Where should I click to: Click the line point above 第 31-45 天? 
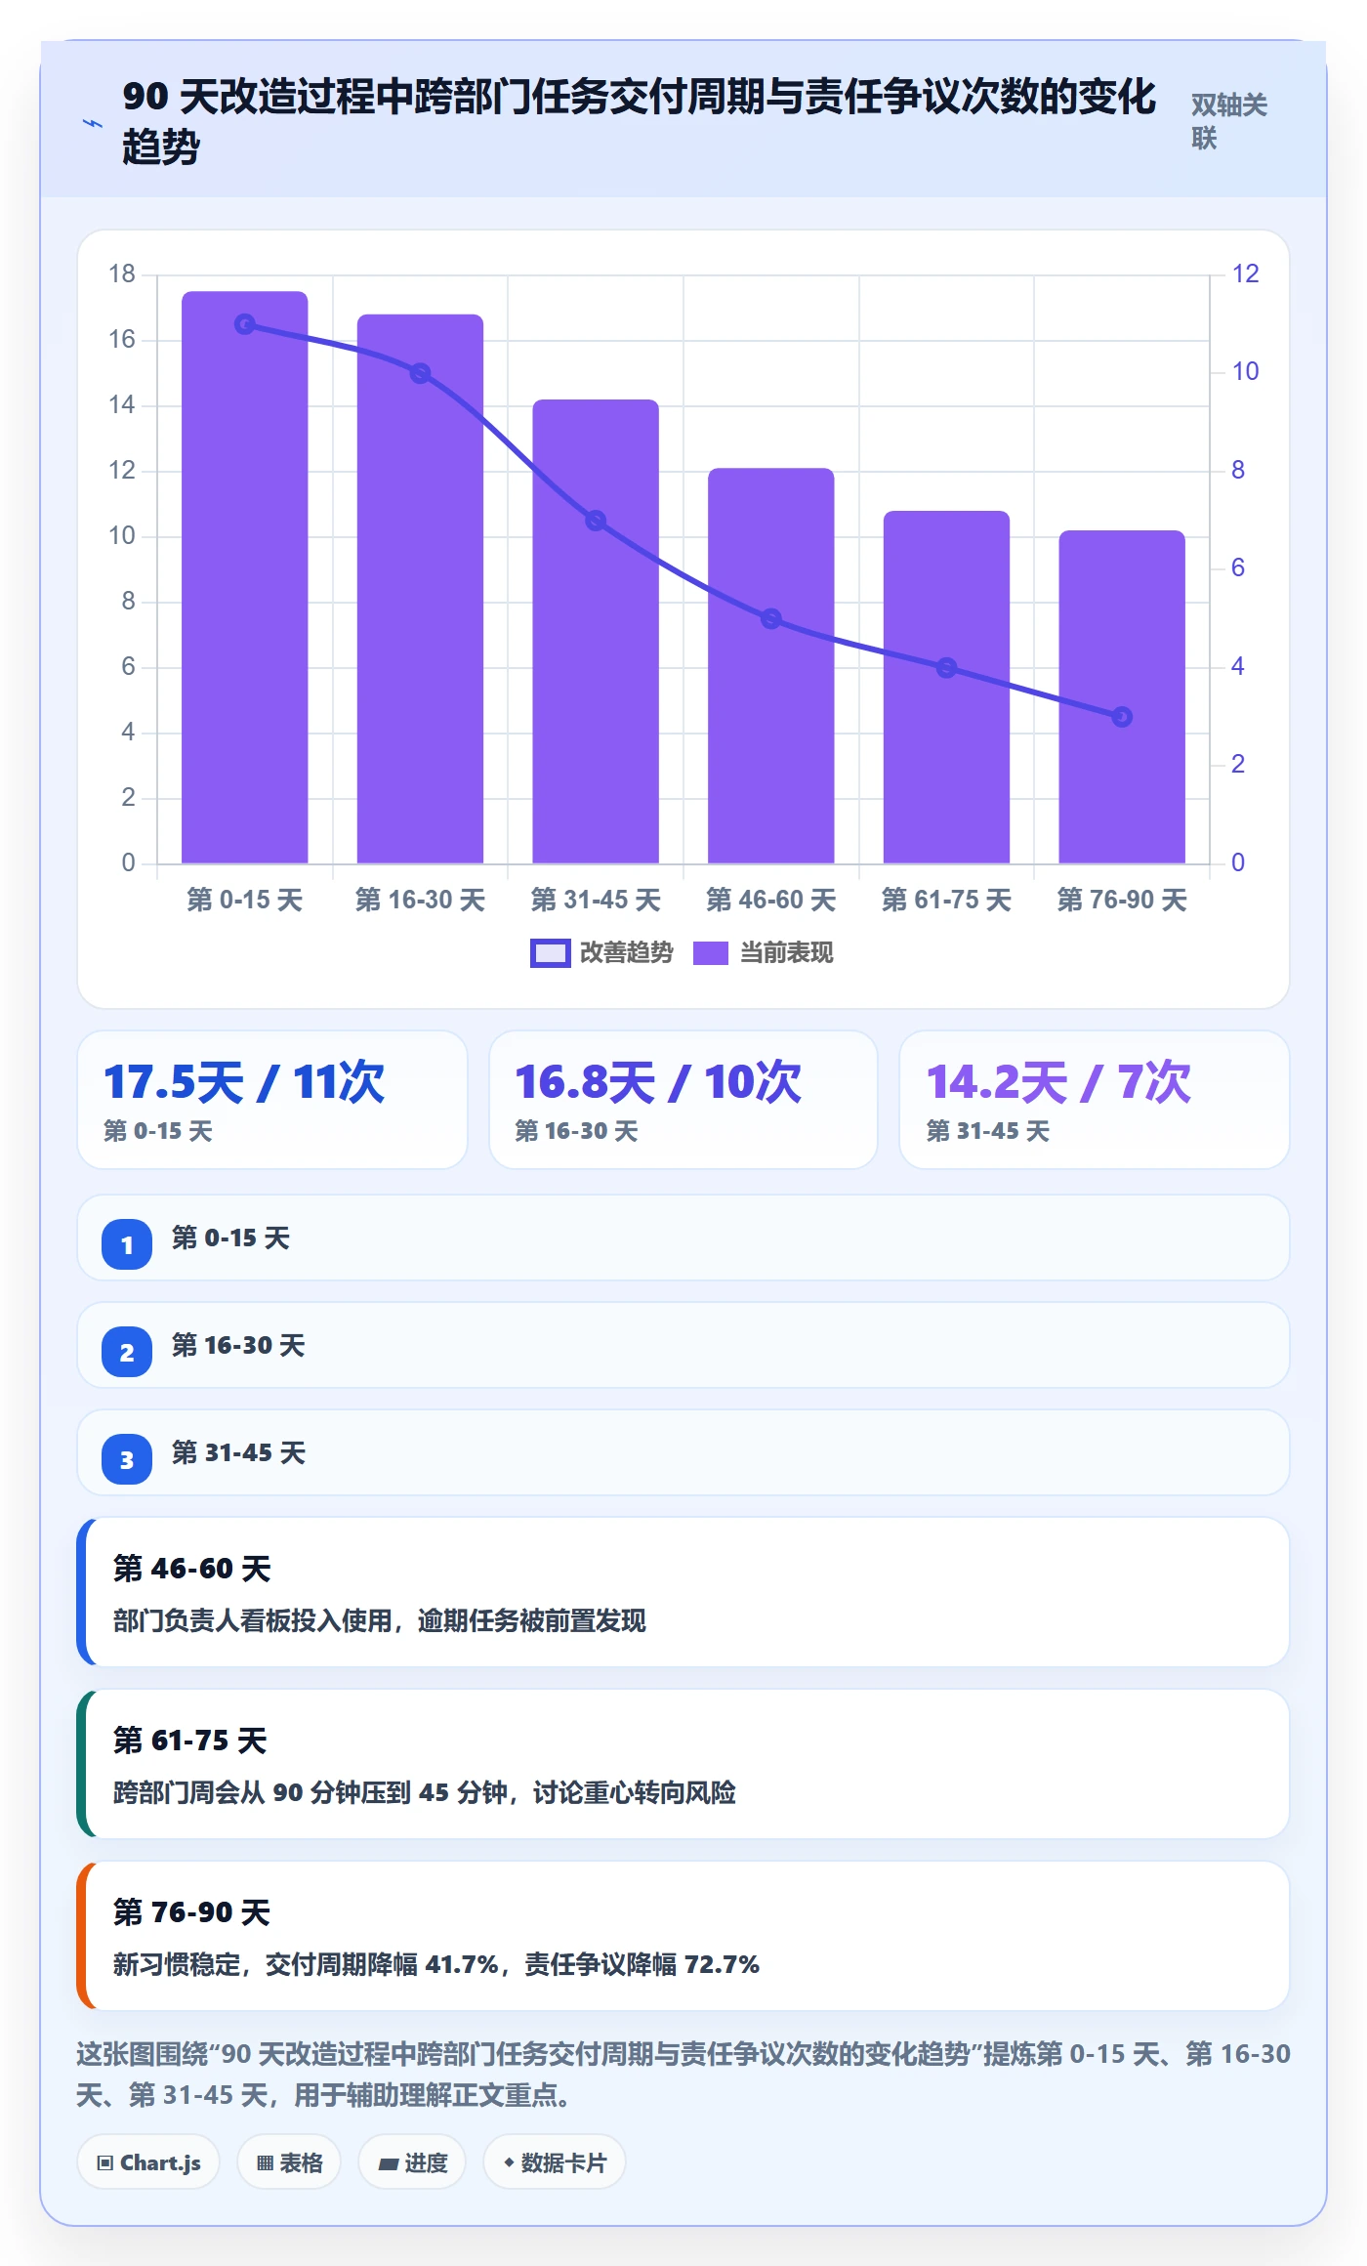(x=596, y=521)
